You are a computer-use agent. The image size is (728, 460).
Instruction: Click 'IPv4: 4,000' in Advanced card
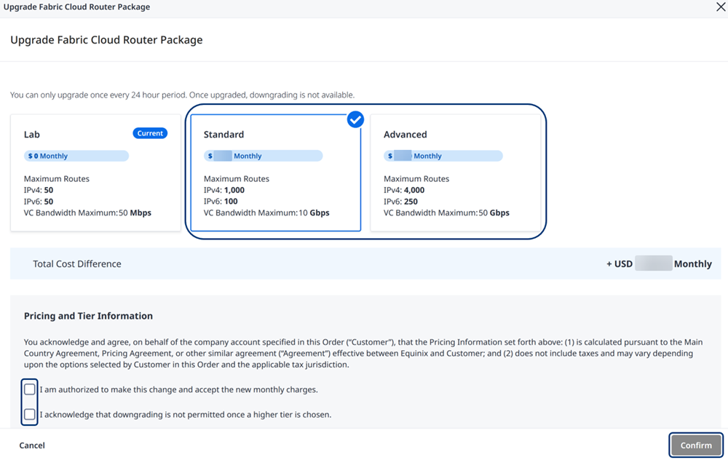coord(404,190)
